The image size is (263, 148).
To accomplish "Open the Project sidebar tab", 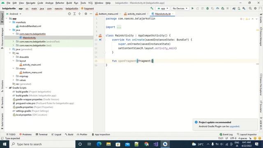I will [2, 18].
